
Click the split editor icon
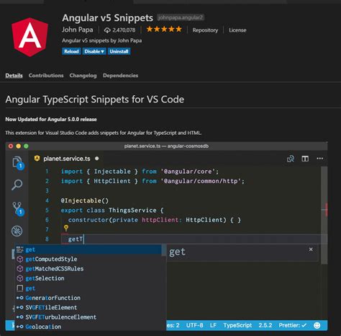click(x=305, y=159)
